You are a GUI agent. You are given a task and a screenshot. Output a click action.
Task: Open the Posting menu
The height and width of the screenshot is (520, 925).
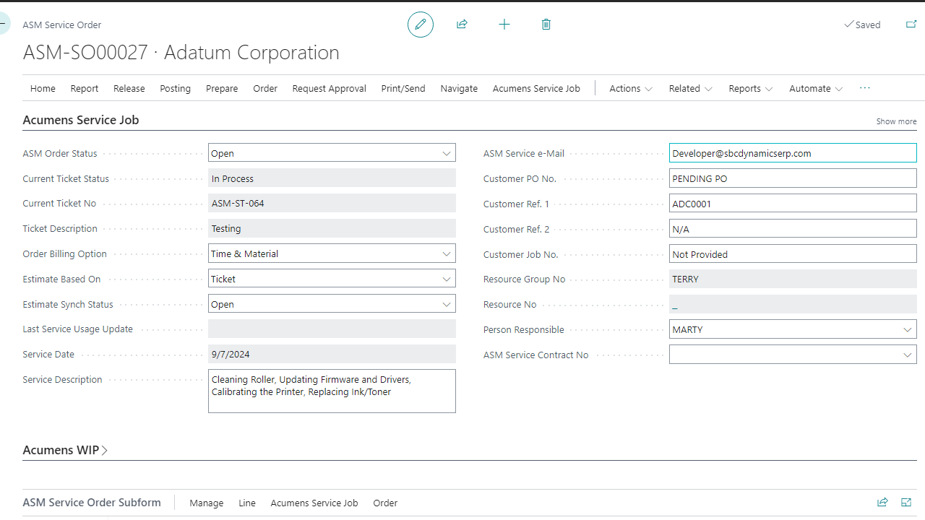point(175,89)
